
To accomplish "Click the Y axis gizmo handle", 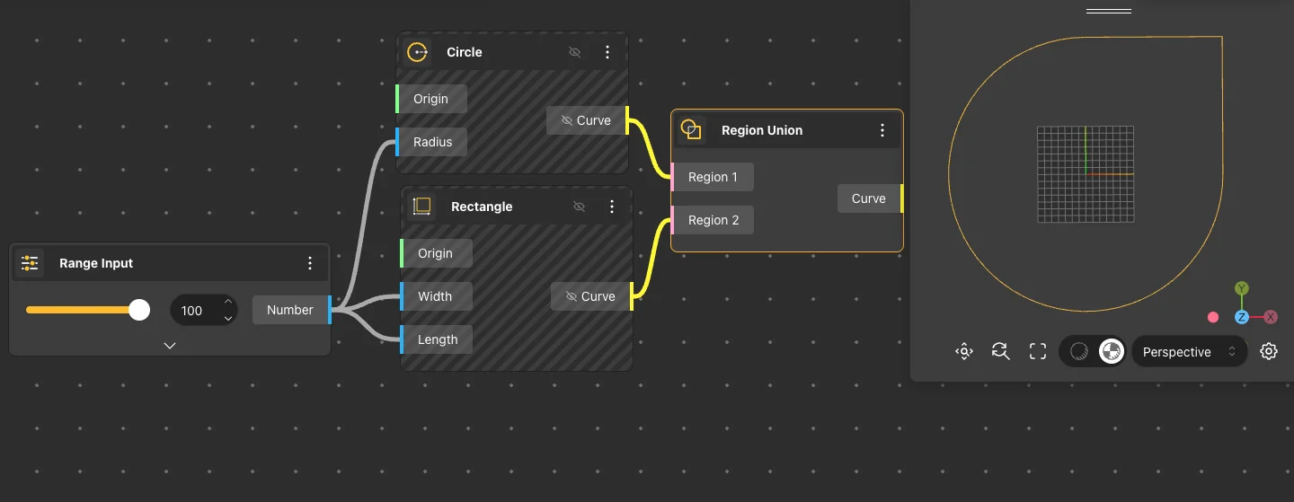I will pos(1241,288).
